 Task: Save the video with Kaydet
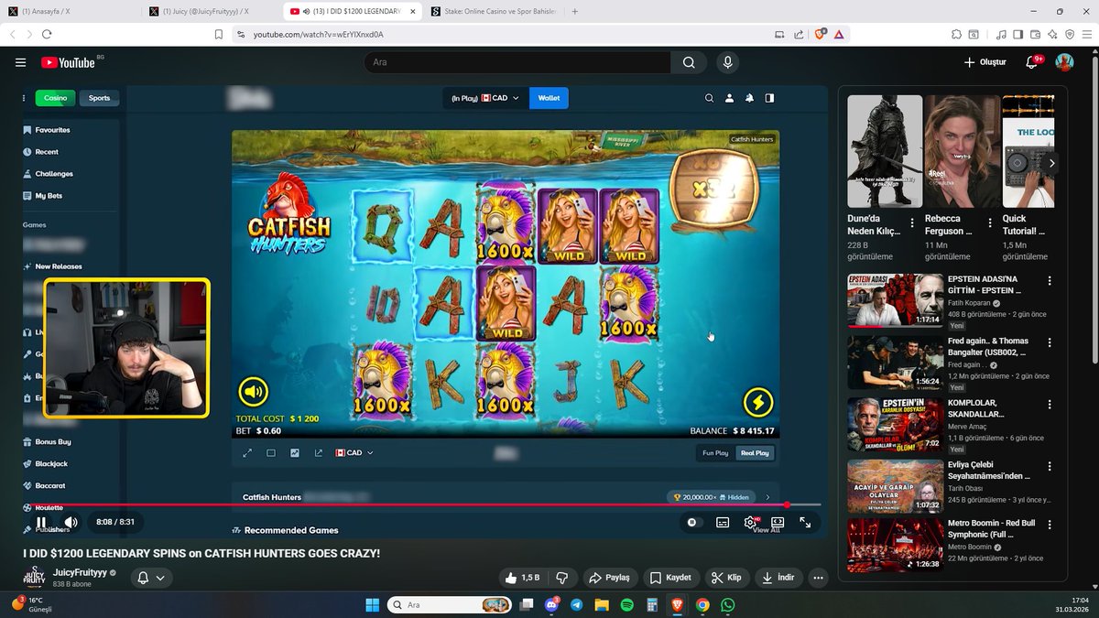pos(670,578)
